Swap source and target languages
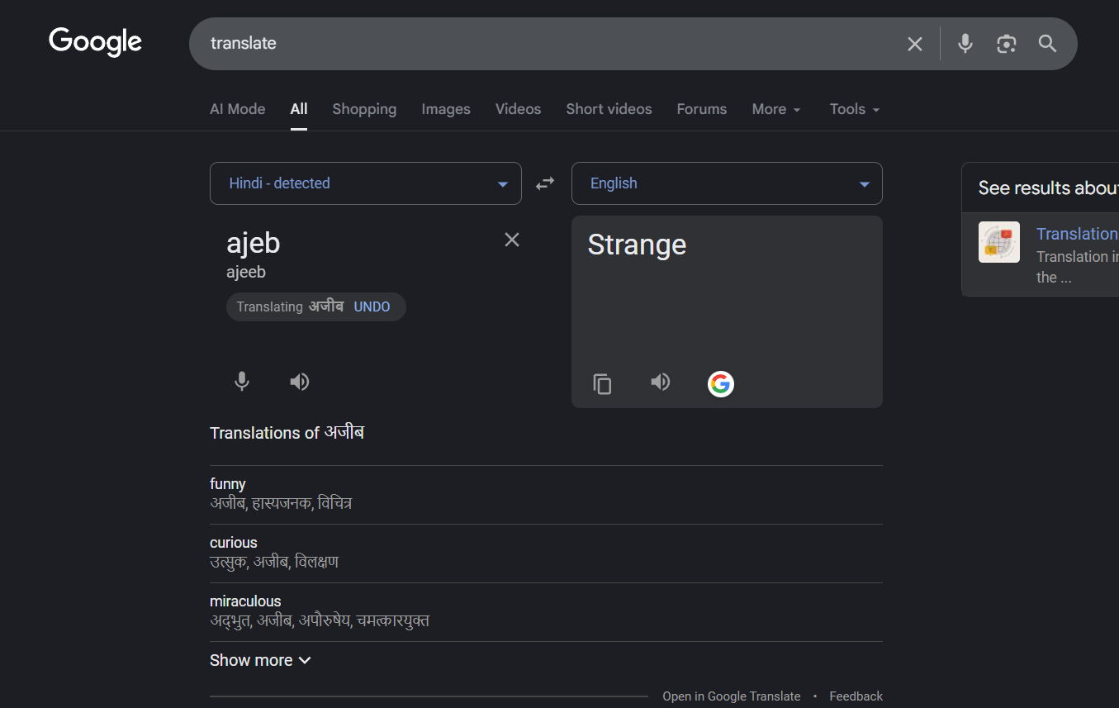Screen dimensions: 1119x708 tap(545, 183)
